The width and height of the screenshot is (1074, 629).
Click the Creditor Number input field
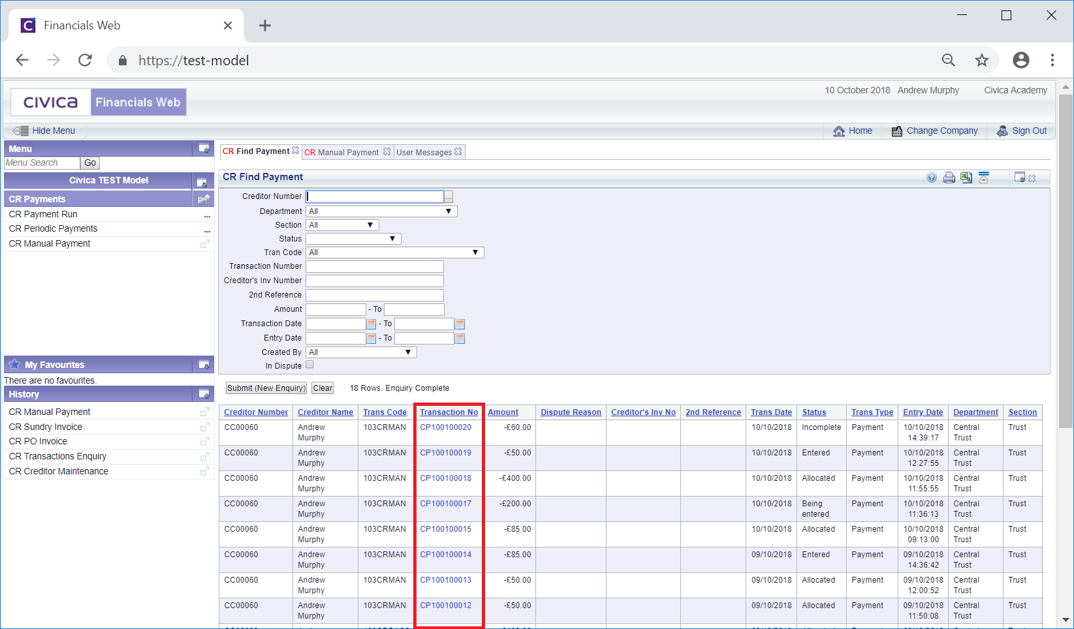pos(375,196)
